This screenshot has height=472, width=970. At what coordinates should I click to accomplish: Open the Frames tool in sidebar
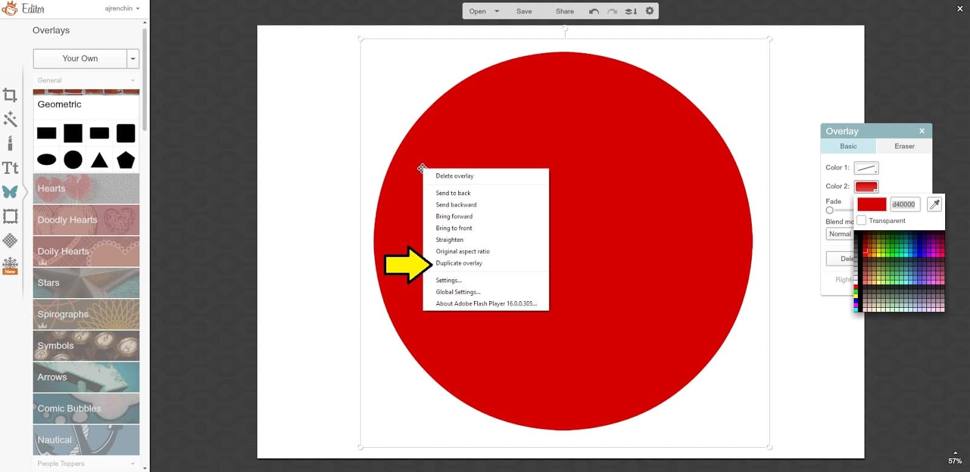pos(10,216)
